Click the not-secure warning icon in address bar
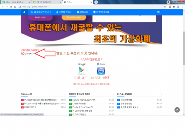Viewport: 185px width, 135px height. click(20, 7)
